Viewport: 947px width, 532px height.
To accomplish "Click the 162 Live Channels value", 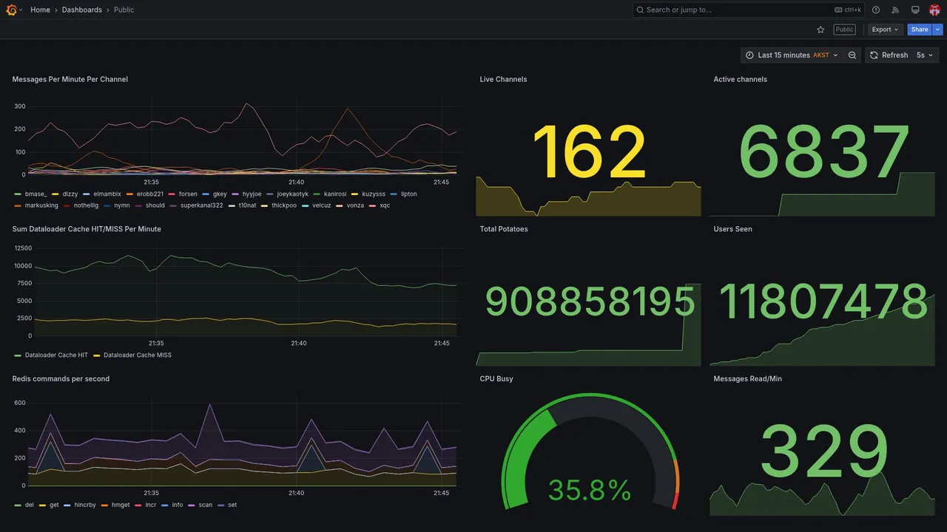I will point(589,153).
